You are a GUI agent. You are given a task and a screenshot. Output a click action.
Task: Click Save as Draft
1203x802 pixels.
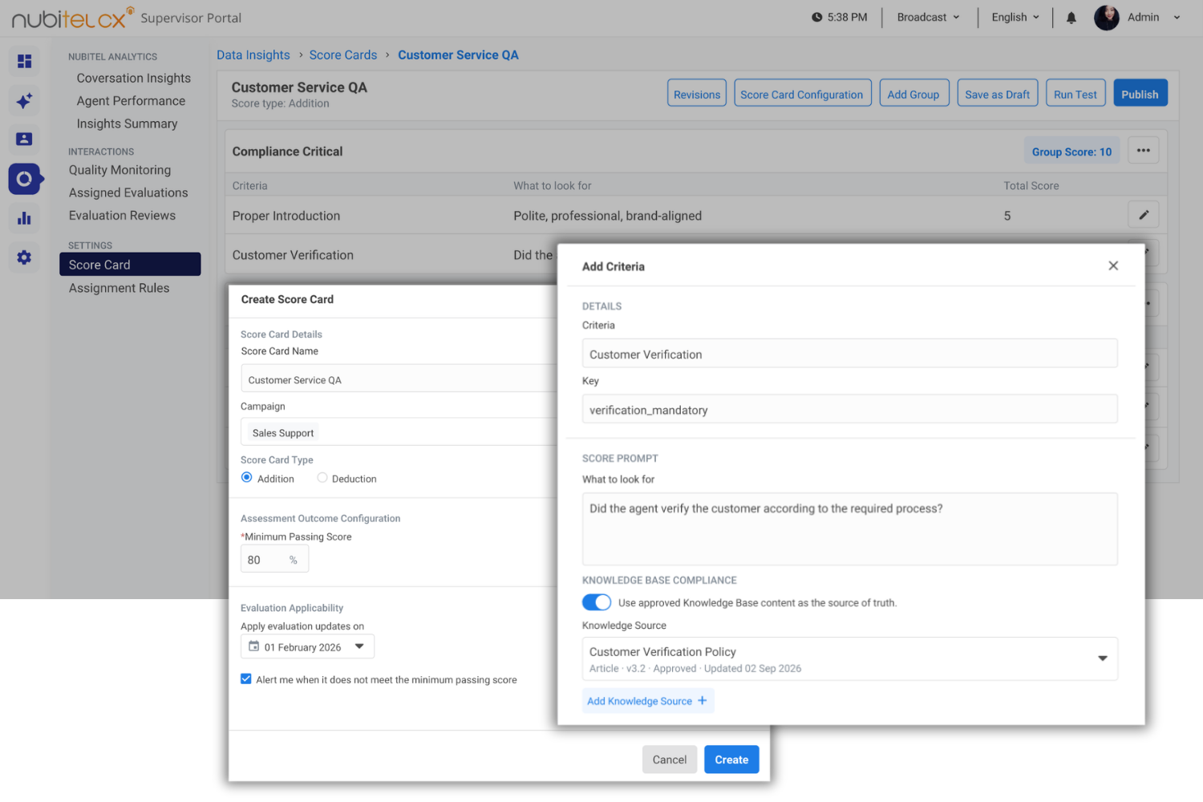(997, 93)
